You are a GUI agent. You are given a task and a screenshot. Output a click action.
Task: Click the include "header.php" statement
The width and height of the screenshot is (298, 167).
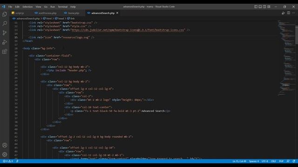[x=71, y=71]
